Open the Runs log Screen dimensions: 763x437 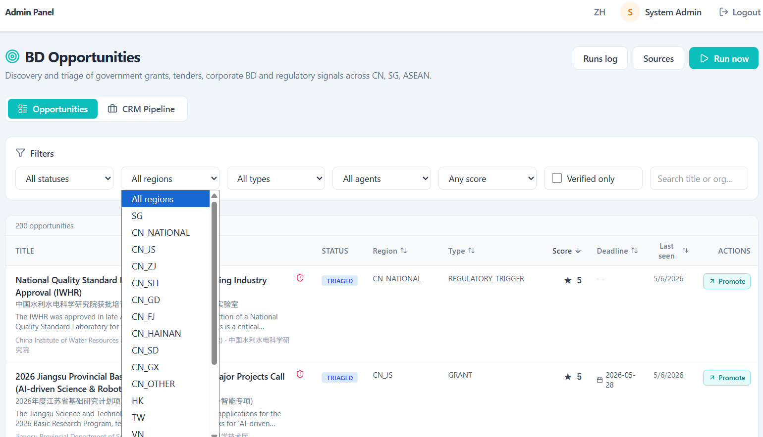(600, 58)
